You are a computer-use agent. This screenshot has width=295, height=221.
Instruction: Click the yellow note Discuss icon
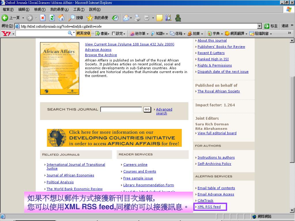pos(159,18)
